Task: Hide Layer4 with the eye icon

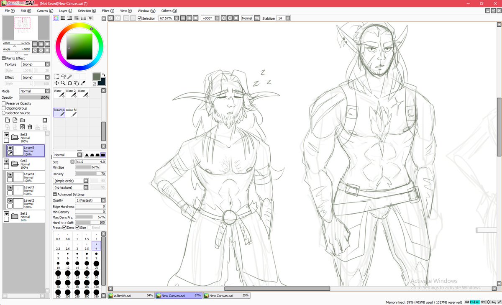Action: (x=10, y=174)
